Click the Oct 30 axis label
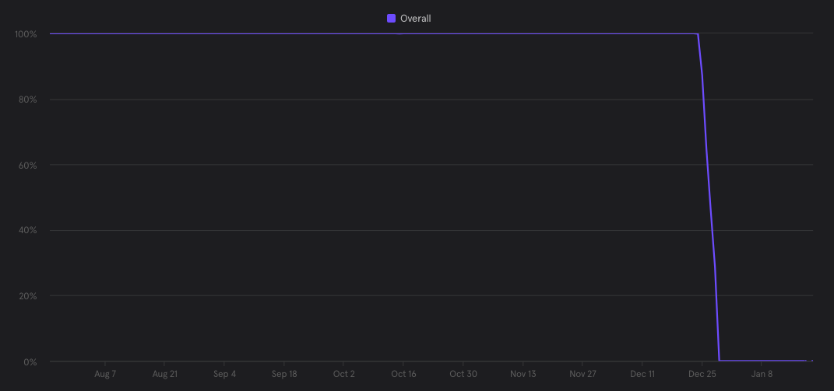The height and width of the screenshot is (391, 834). (x=463, y=374)
